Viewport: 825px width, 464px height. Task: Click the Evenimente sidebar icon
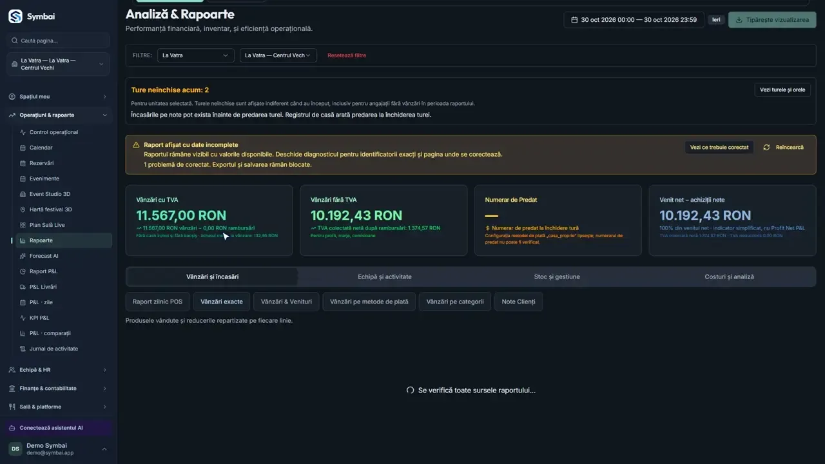click(23, 179)
